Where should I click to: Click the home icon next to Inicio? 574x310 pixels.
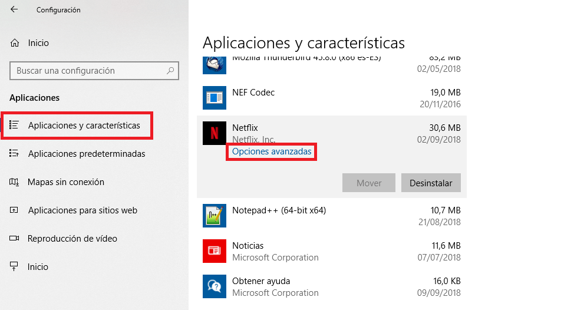(x=14, y=43)
